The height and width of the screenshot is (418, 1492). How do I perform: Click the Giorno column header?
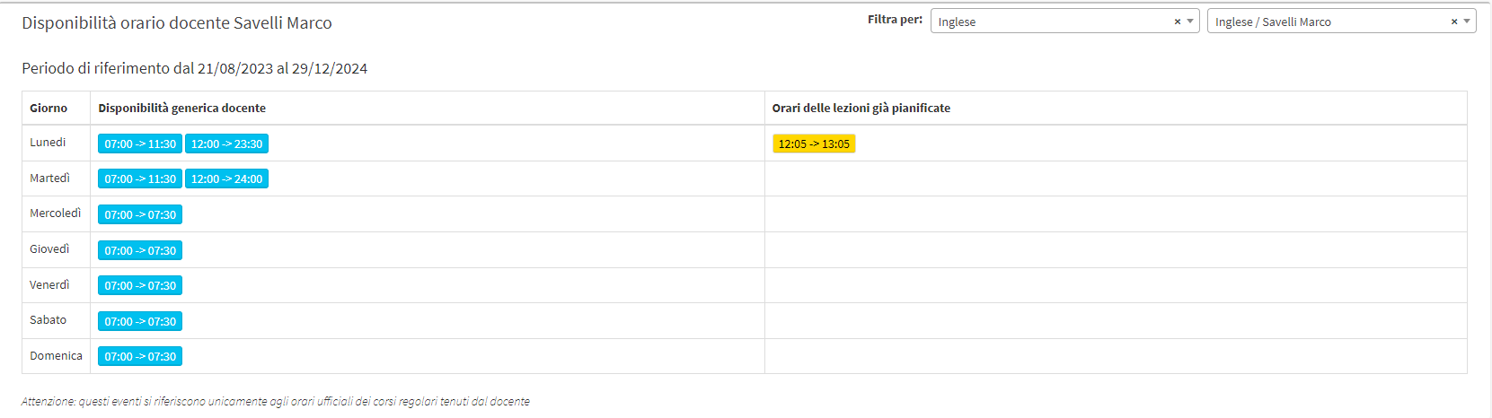coord(49,108)
